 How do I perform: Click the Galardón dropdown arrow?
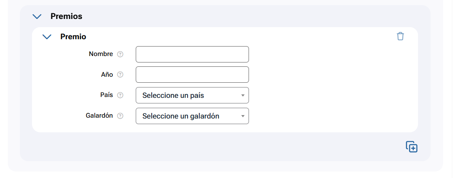[x=243, y=116]
